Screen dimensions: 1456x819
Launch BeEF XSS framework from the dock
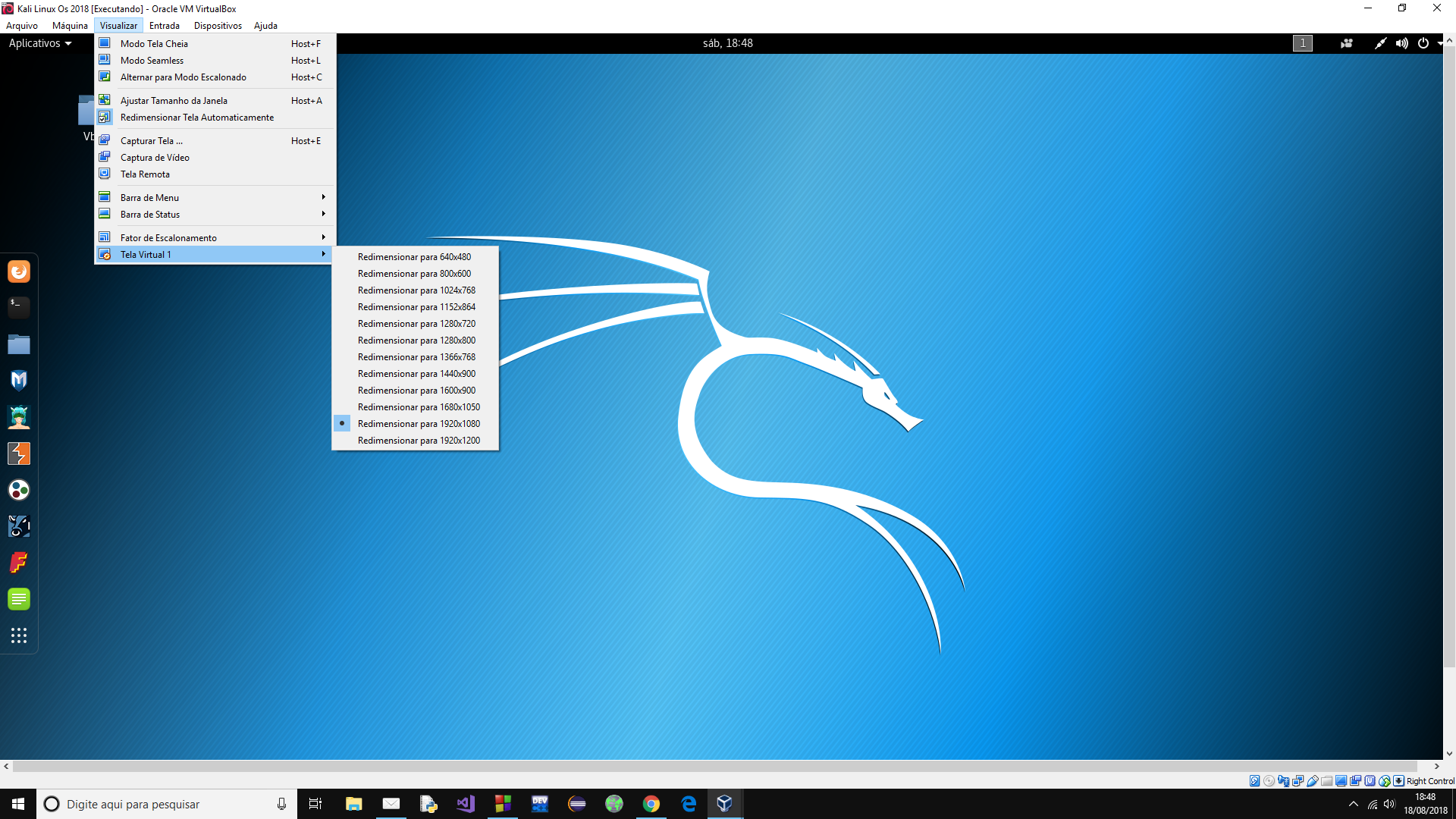click(19, 526)
